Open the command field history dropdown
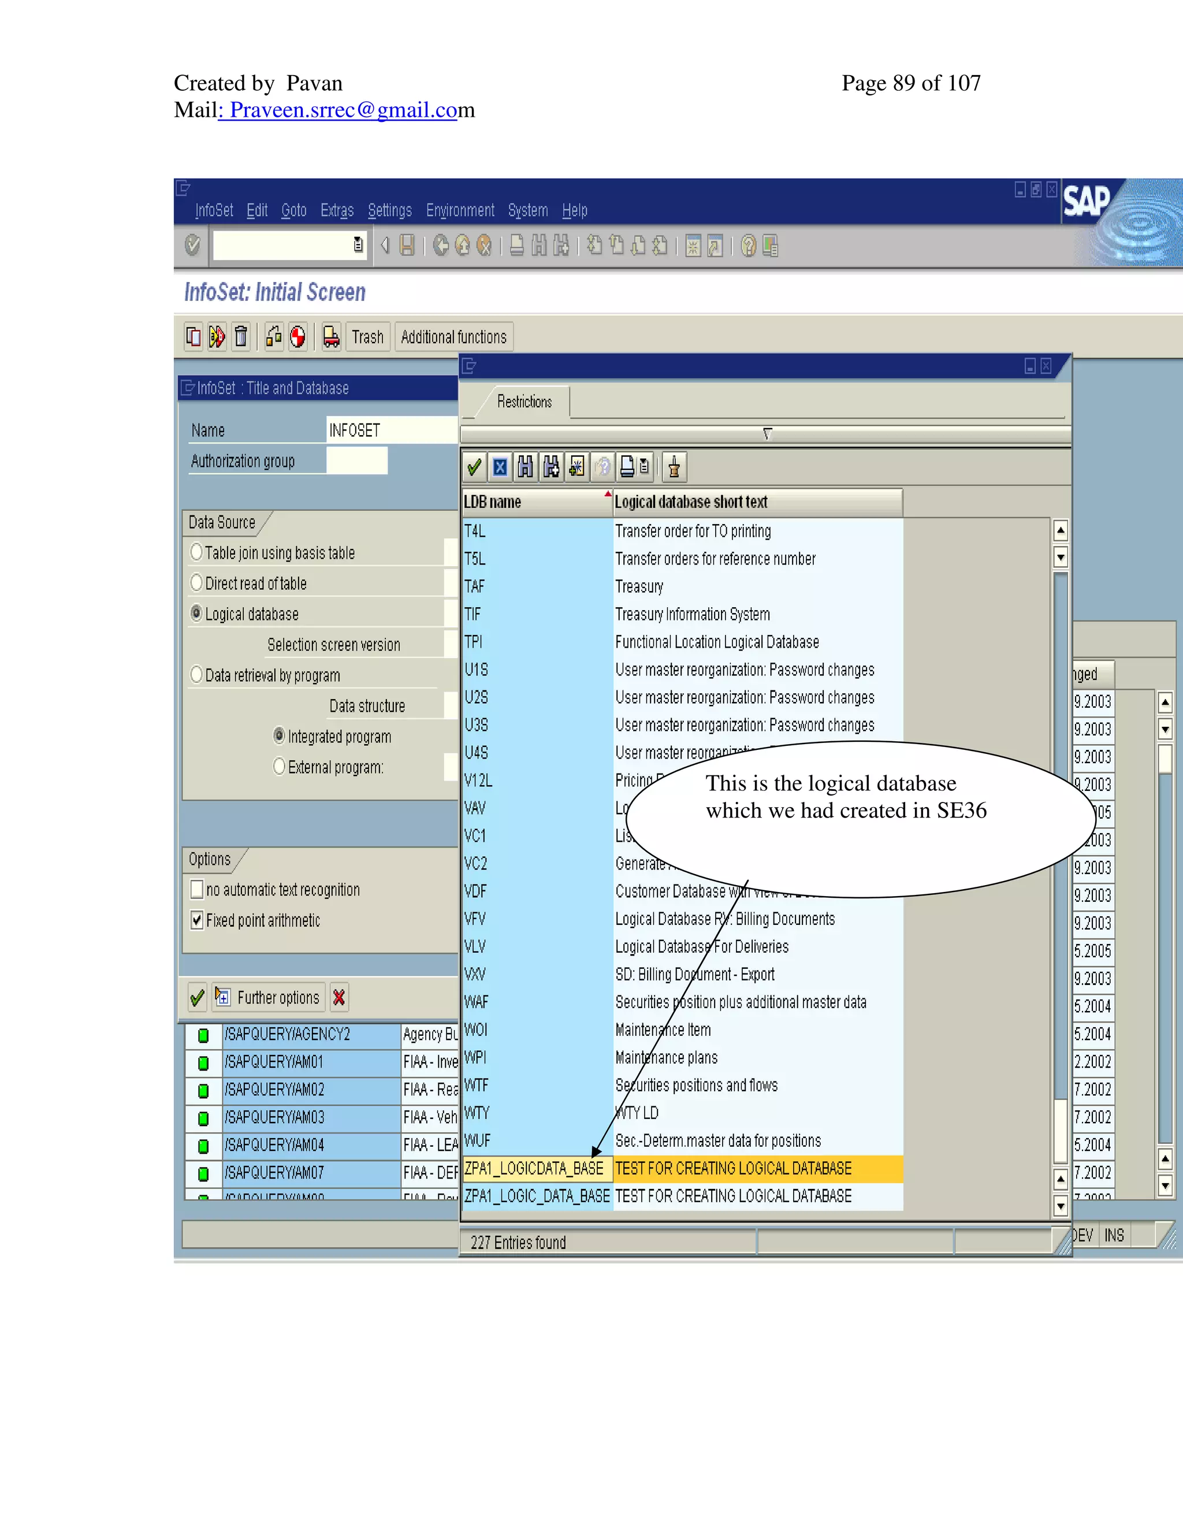Screen dimensions: 1183x1531 pos(358,244)
